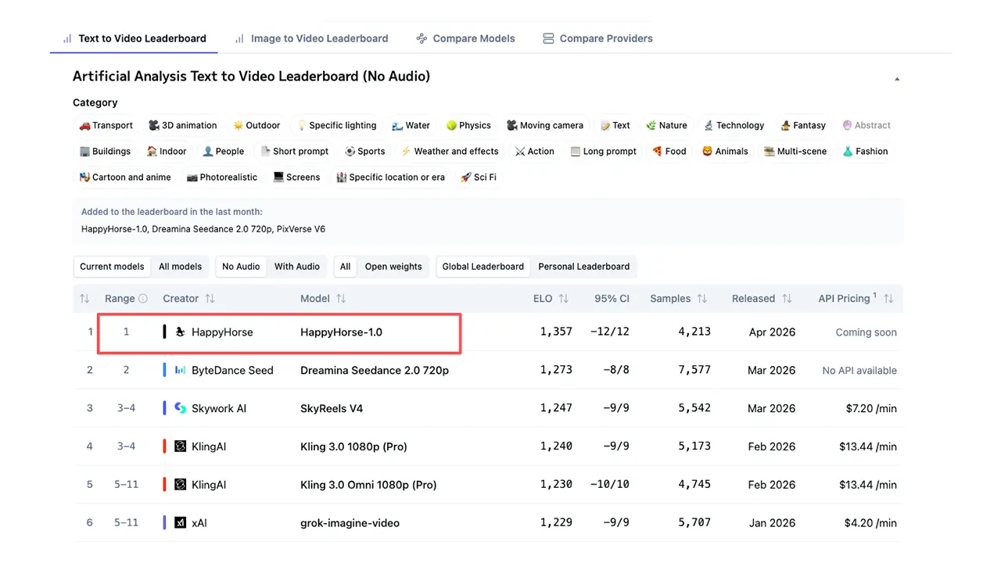Enable Open weights filter
The width and height of the screenshot is (1001, 563).
(x=393, y=267)
